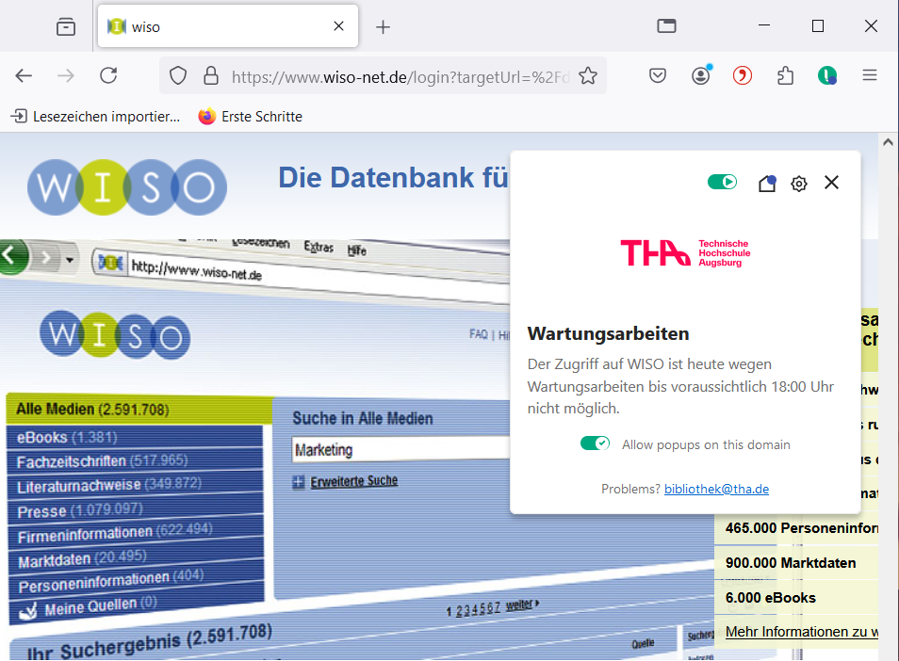Click the home icon with blue notification dot
Image resolution: width=899 pixels, height=661 pixels.
coord(766,184)
